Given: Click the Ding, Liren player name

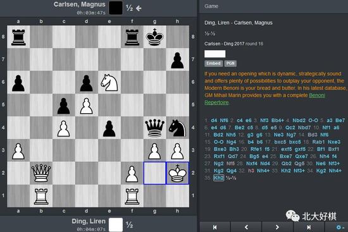Looking at the screenshot, I should tap(89, 221).
